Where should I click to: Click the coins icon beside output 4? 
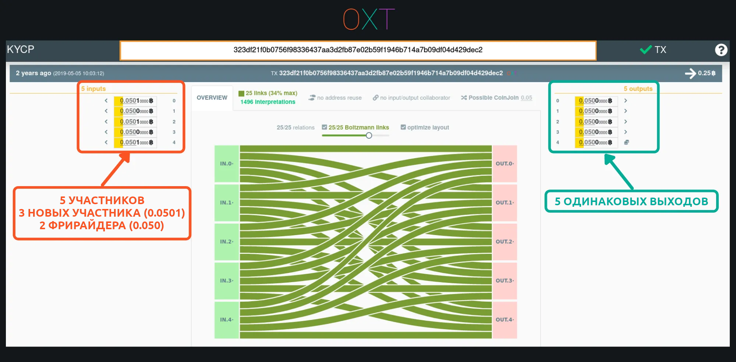pyautogui.click(x=626, y=142)
